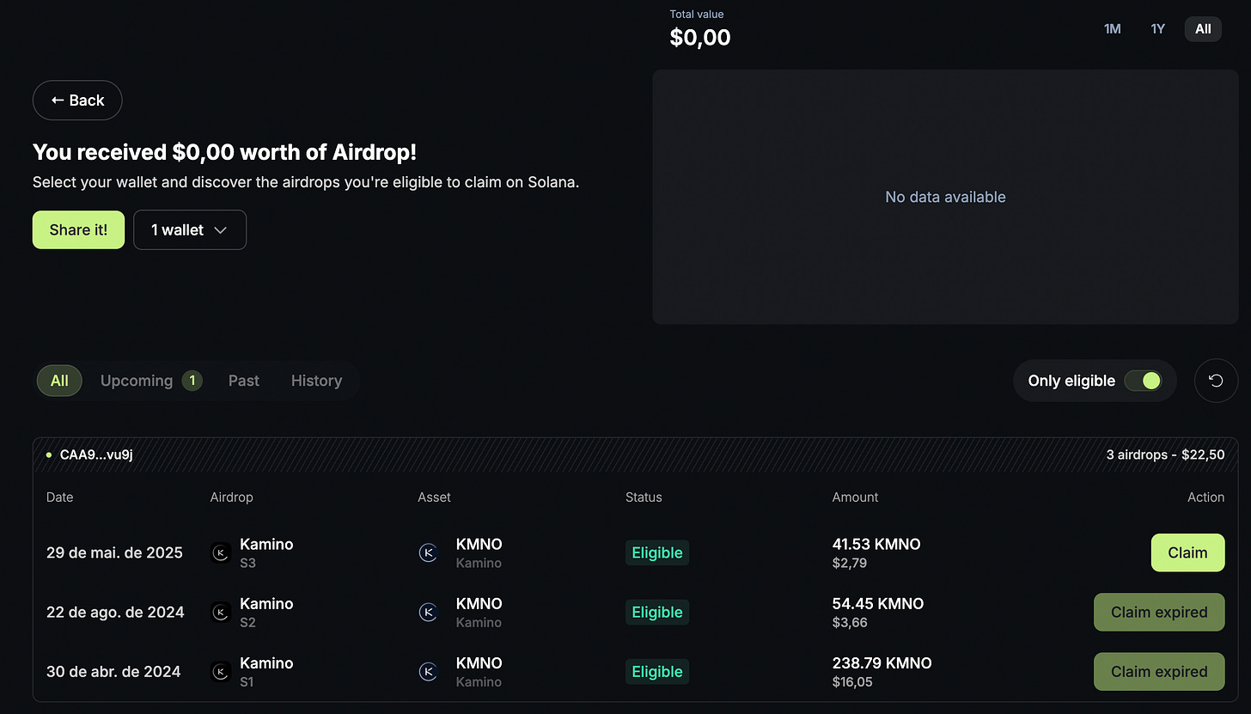Click Eligible status in S3 row
The width and height of the screenshot is (1251, 714).
click(657, 552)
